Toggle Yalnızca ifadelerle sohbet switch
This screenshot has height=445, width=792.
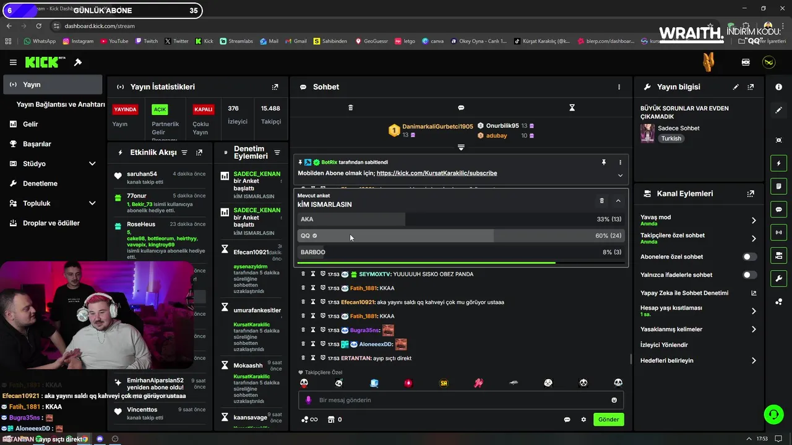click(x=749, y=275)
